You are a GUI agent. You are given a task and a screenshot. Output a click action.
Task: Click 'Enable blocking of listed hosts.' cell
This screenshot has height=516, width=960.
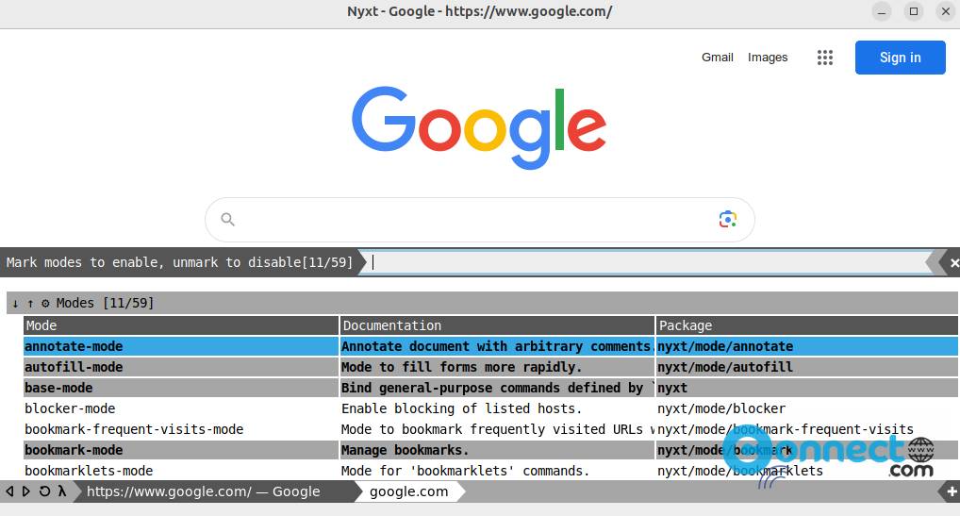pyautogui.click(x=497, y=408)
